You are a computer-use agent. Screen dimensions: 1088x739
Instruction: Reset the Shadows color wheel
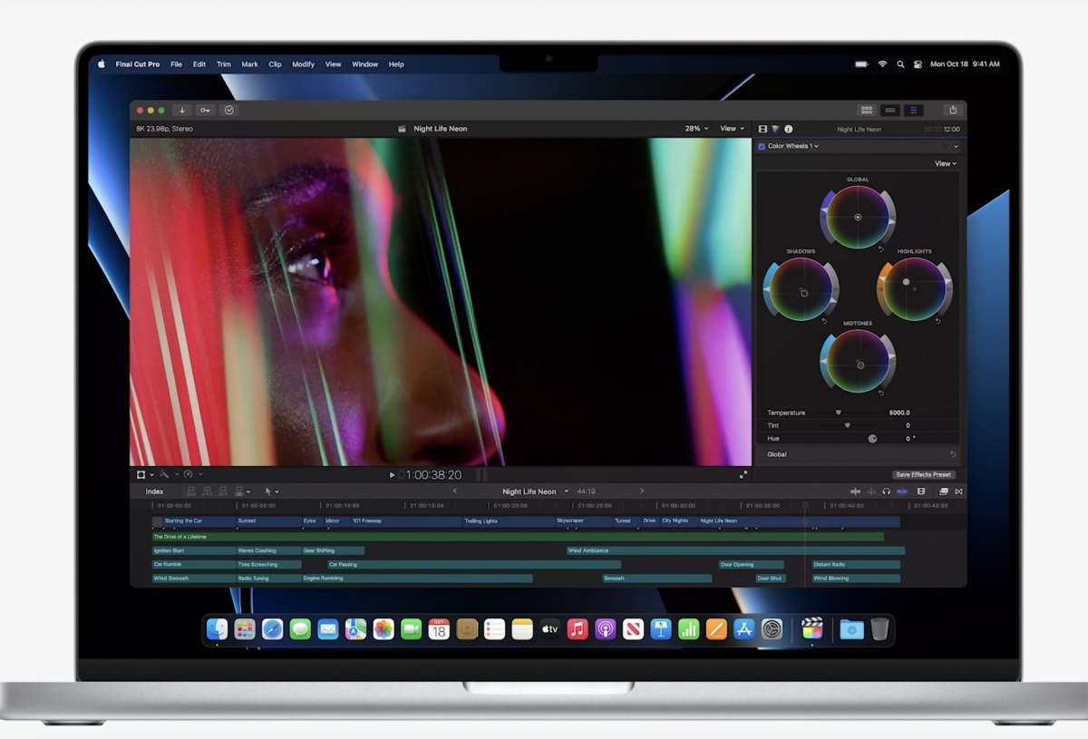(824, 320)
